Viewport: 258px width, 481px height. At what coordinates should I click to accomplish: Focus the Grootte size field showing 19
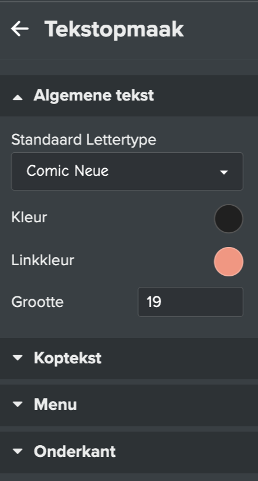(191, 302)
